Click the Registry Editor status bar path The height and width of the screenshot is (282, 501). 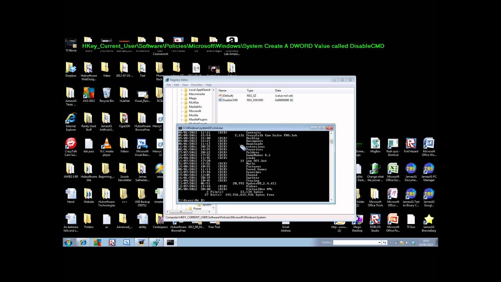(x=216, y=217)
